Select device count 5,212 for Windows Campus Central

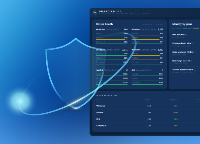(x=160, y=50)
